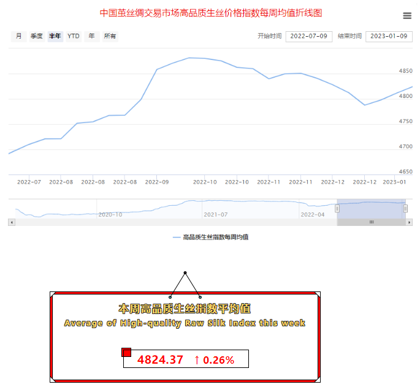Click the scrollbar right arrow

(x=410, y=222)
